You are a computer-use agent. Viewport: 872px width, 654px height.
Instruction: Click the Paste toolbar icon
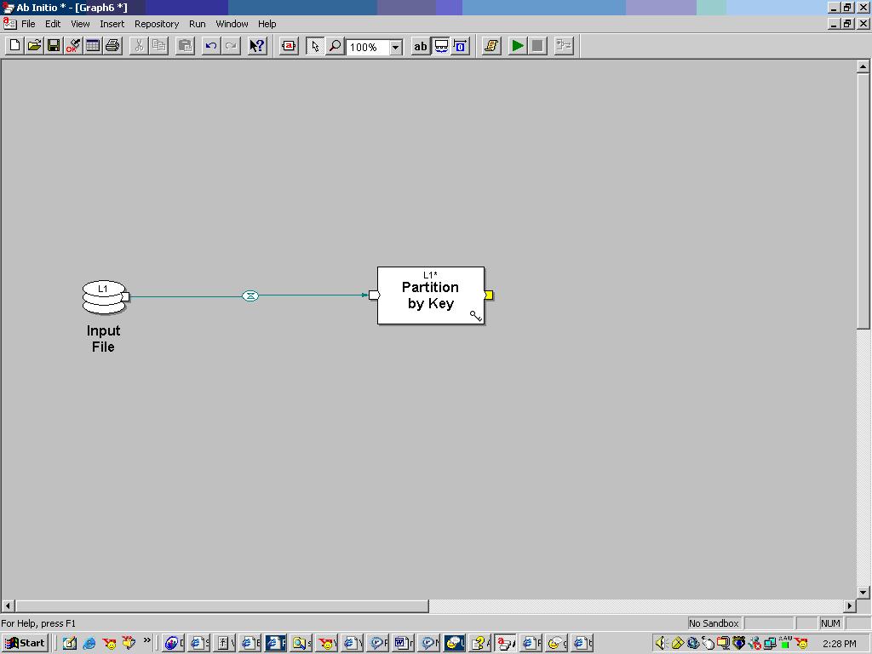pyautogui.click(x=185, y=46)
